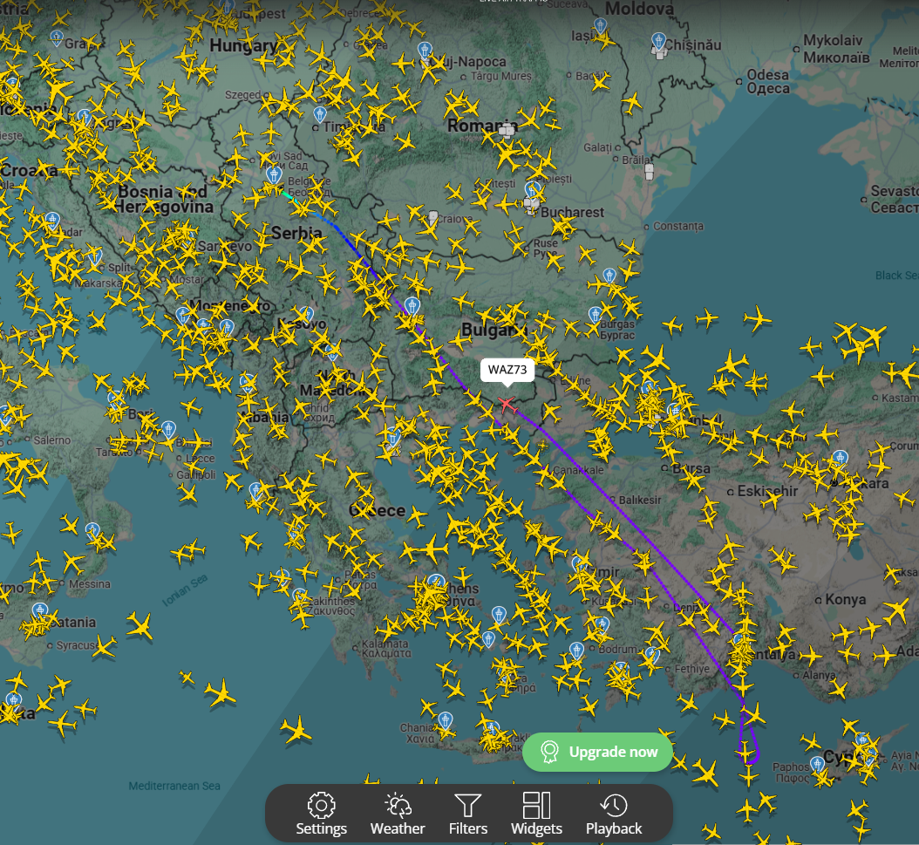Select the Paphos airport pin in Cyprus
Viewport: 919px width, 845px height.
pyautogui.click(x=817, y=764)
